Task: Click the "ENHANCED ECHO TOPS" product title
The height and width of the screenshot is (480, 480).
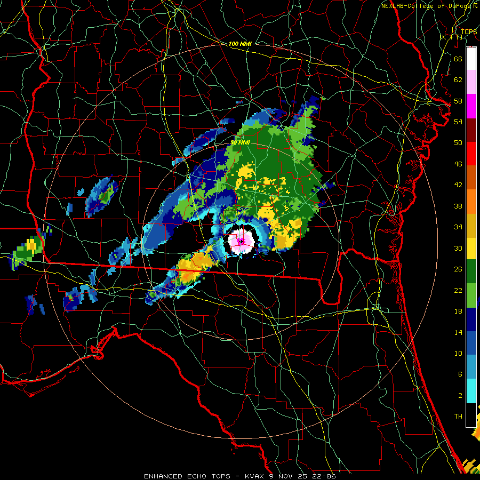Action: 187,476
